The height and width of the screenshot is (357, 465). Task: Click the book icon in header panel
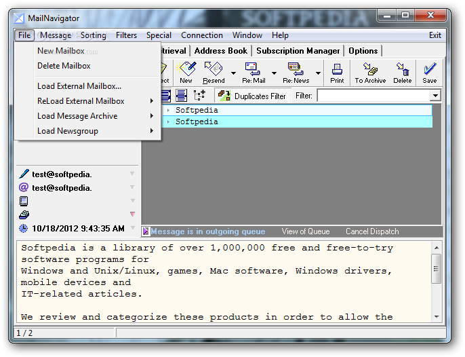tap(24, 201)
